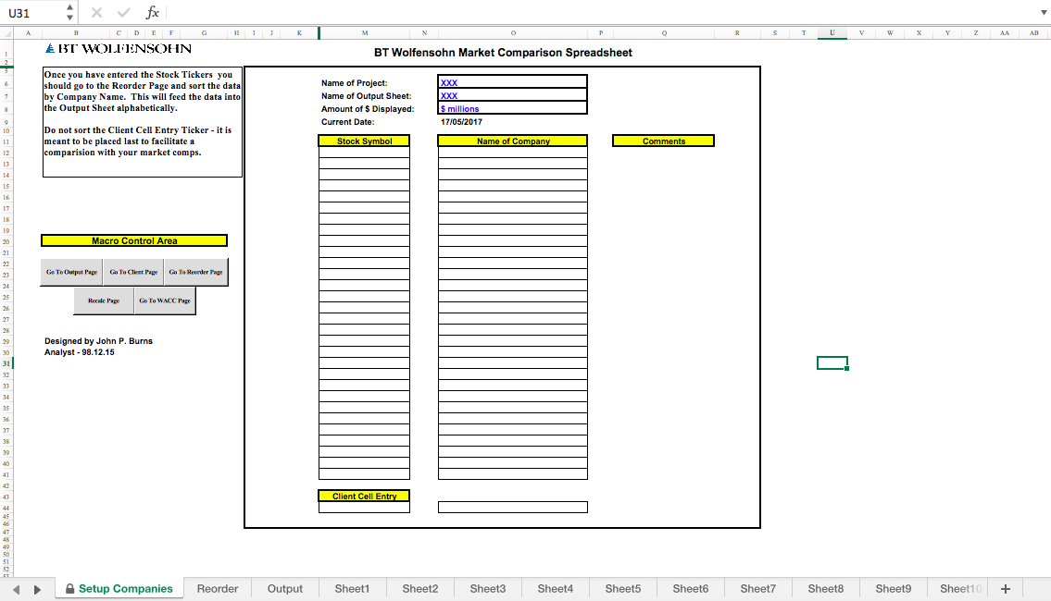The height and width of the screenshot is (601, 1051).
Task: Open the insert function fx icon
Action: 153,13
